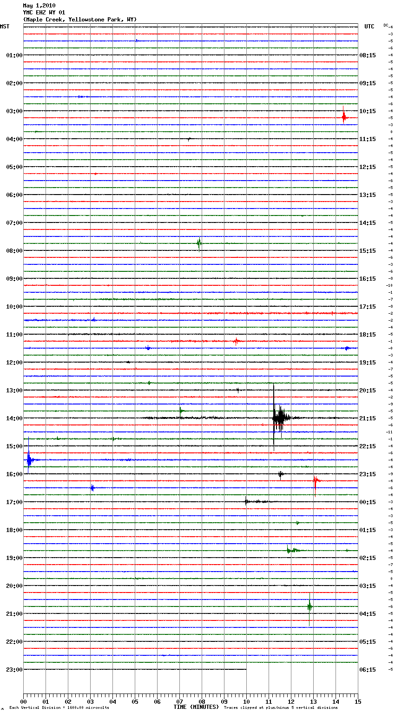Select the 18:00 MST time label
395x714 pixels.
coord(14,530)
